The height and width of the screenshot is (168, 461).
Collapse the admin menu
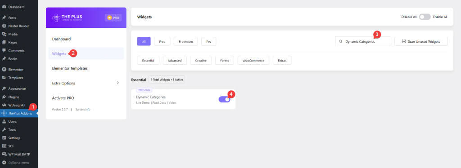coord(19,163)
